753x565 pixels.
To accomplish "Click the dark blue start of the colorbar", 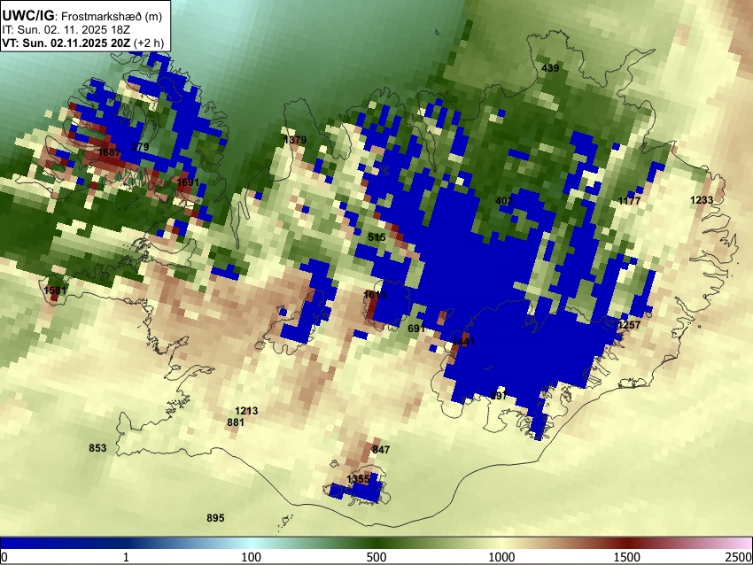I will tap(29, 543).
